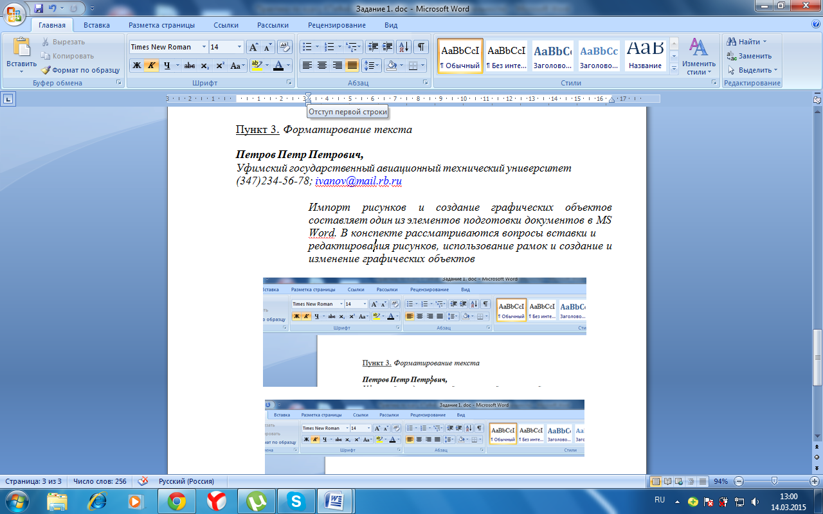
Task: Switch to the Разметка страницы tab
Action: pos(161,25)
